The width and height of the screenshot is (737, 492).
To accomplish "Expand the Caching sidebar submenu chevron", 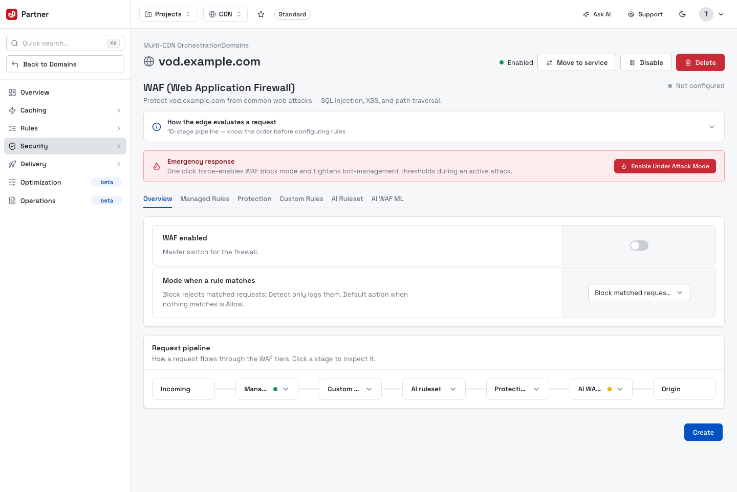I will (119, 110).
